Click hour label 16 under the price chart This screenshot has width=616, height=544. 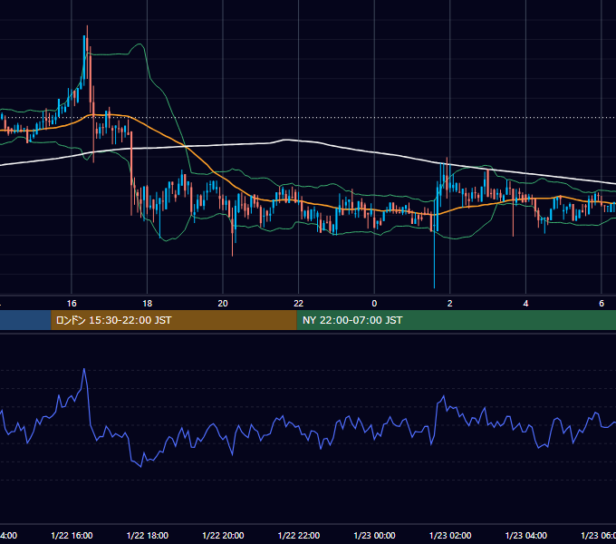point(72,303)
